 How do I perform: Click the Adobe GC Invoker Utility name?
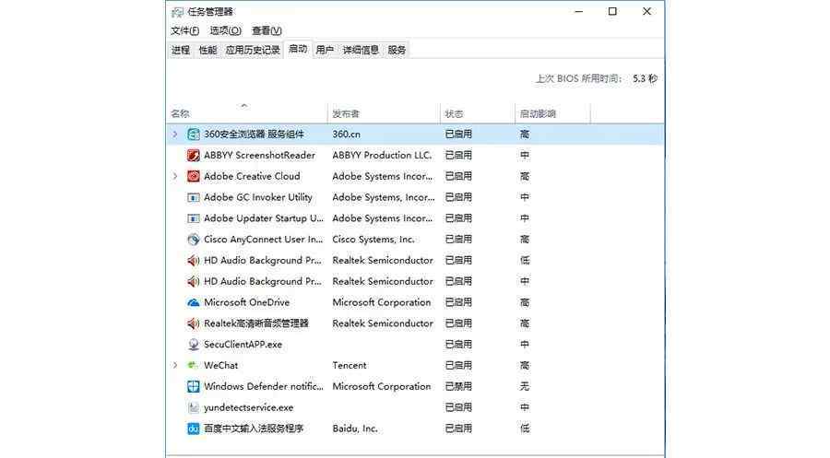tap(258, 197)
